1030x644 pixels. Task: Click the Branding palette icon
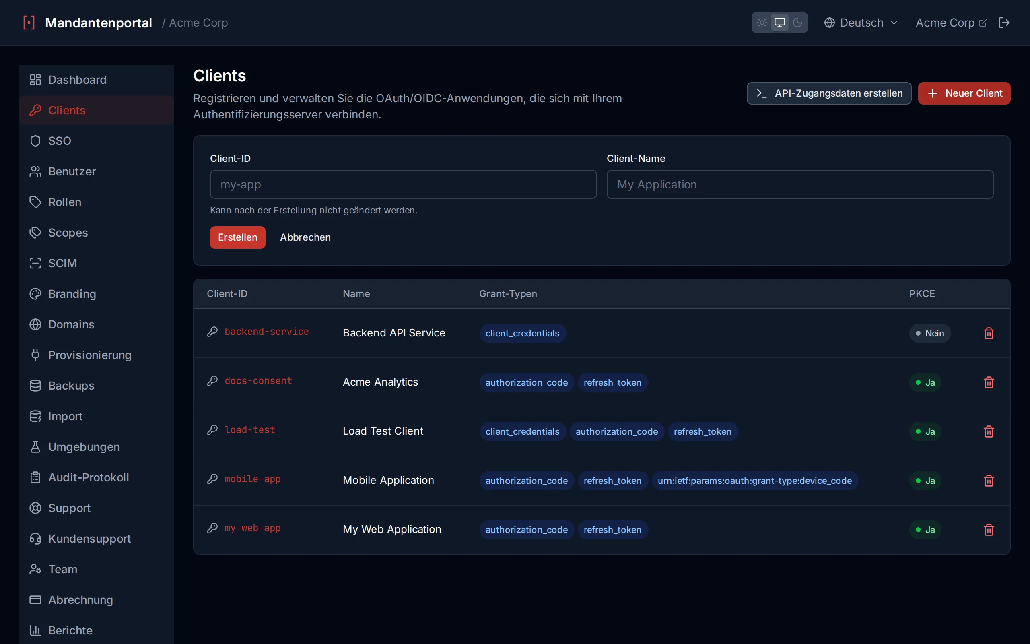[x=35, y=294]
